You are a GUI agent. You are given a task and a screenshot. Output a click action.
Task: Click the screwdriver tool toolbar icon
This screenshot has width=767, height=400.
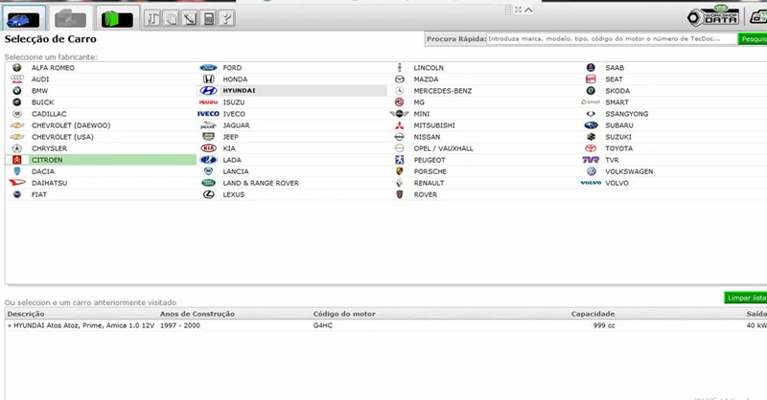[x=190, y=18]
